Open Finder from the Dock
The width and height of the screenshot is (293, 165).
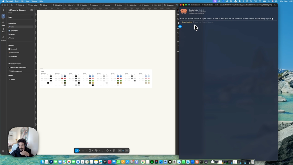42,162
